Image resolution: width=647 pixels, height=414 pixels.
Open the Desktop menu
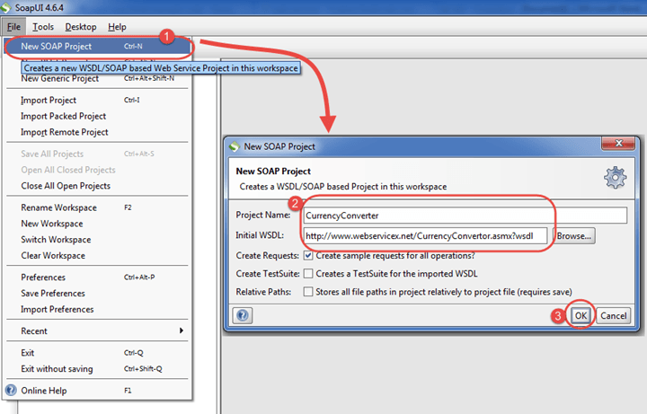81,27
